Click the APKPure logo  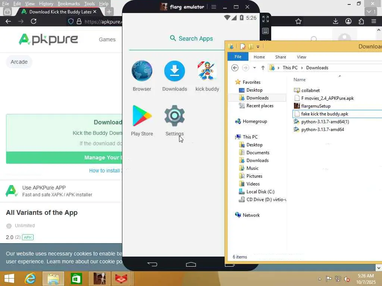48,39
